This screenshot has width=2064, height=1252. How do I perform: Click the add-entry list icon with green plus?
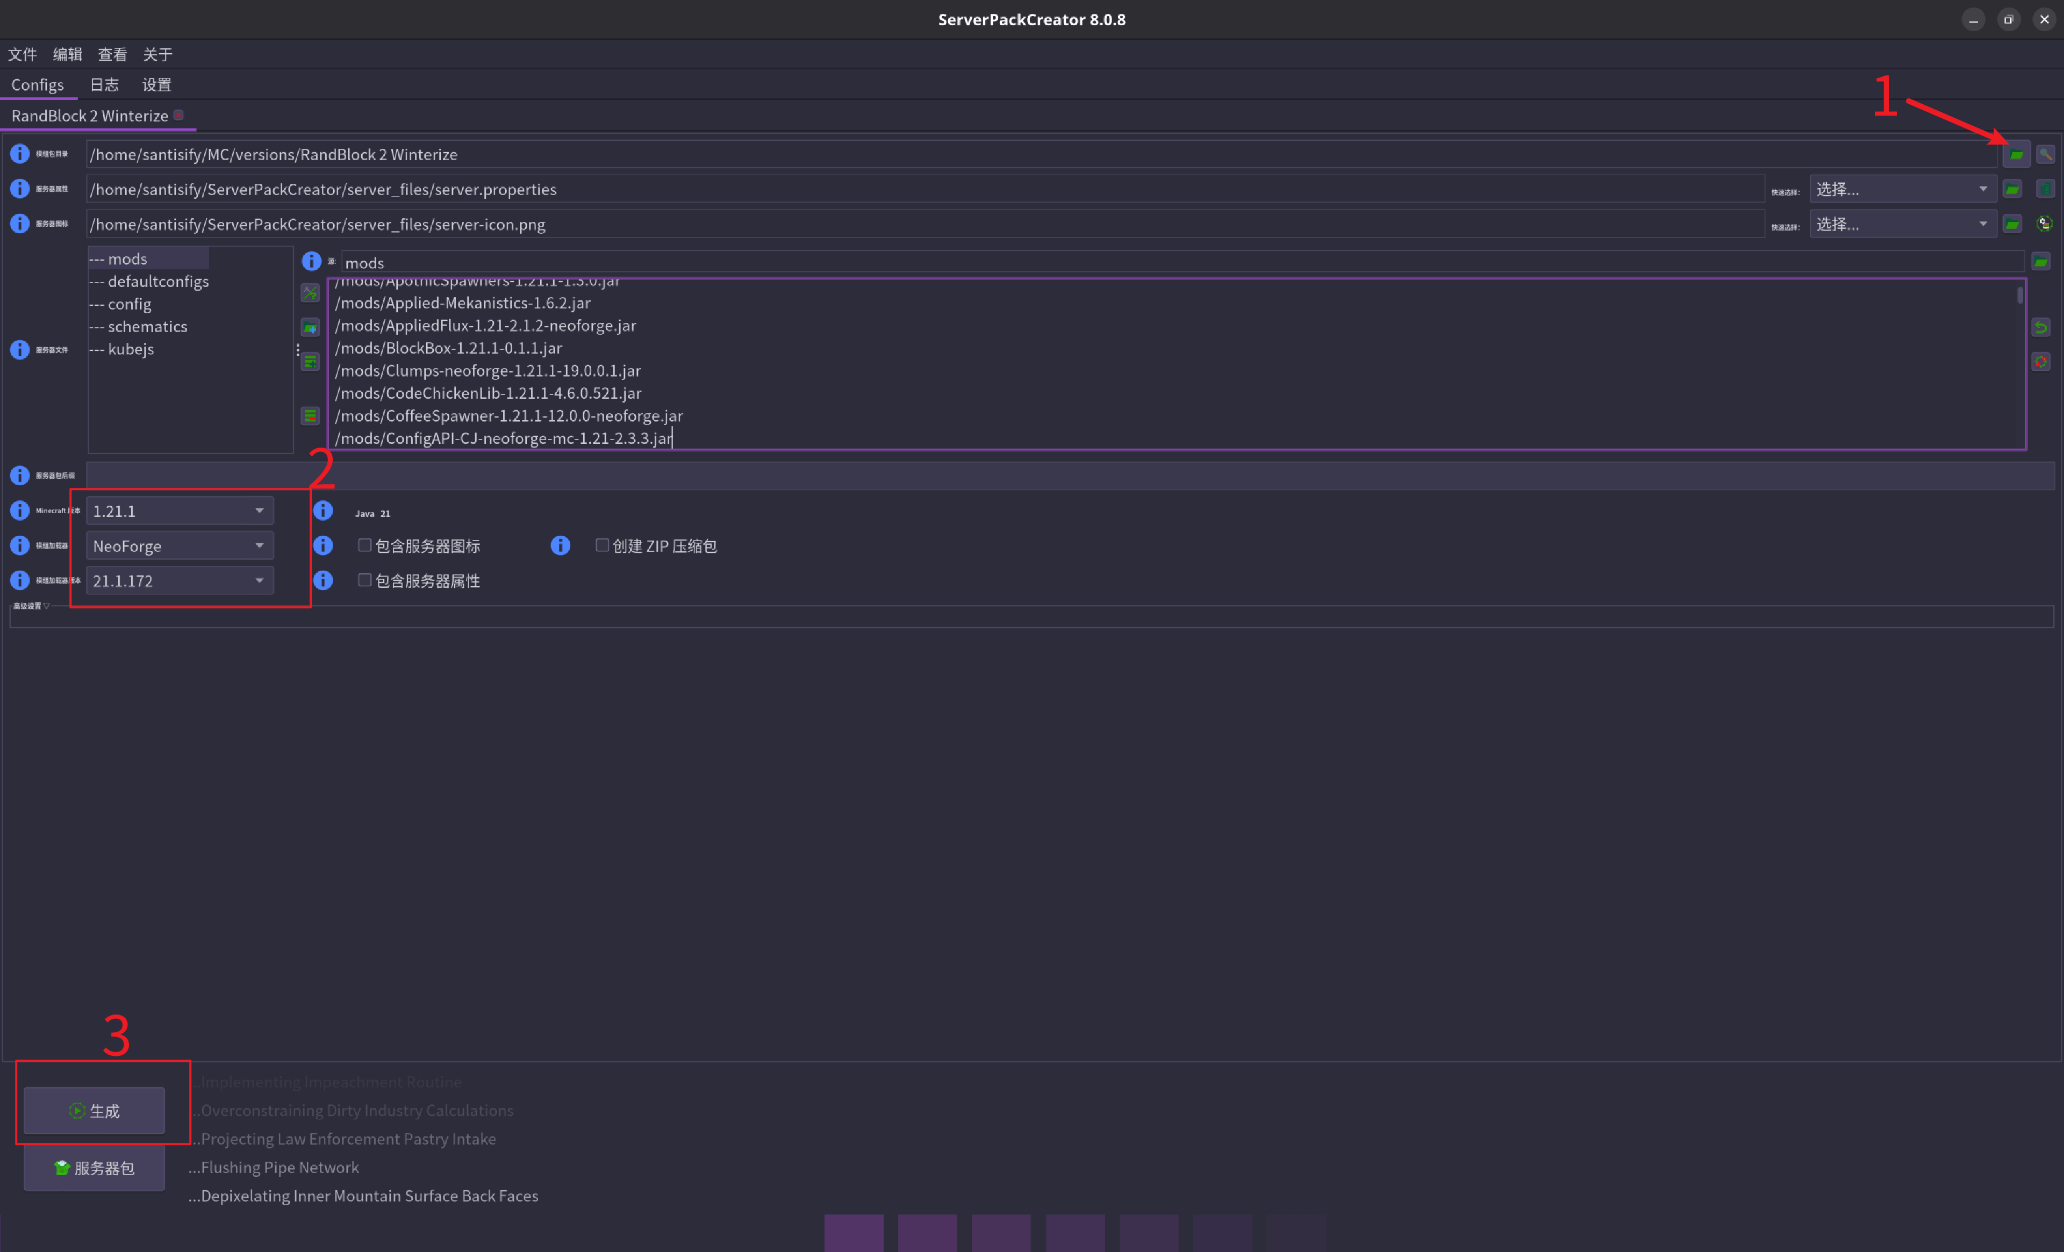[310, 362]
